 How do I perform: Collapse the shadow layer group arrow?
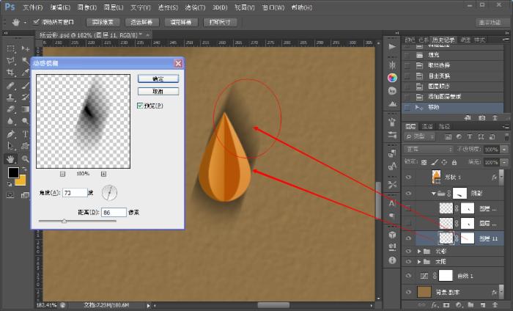coord(434,194)
